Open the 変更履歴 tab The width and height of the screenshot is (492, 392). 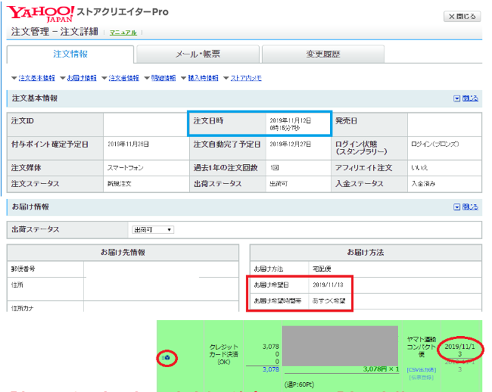coord(323,55)
